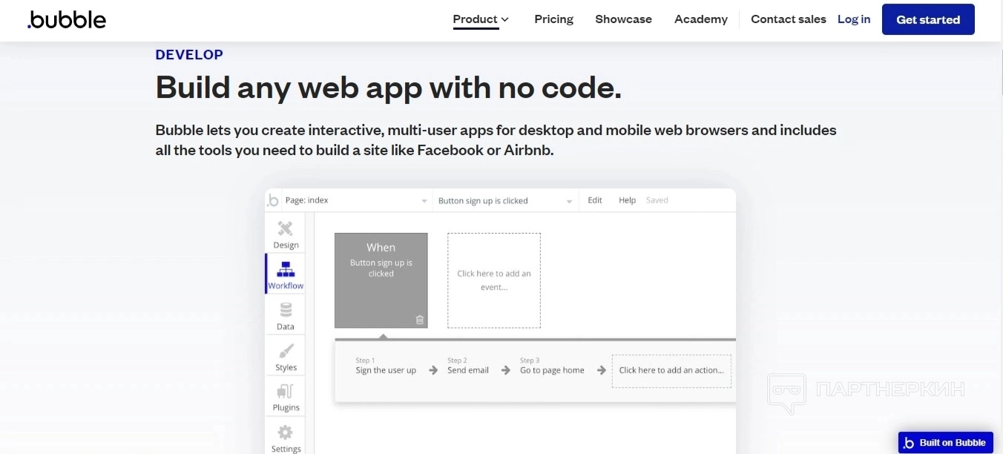Open the Academy navigation item
Viewport: 1003px width, 454px height.
coord(700,19)
